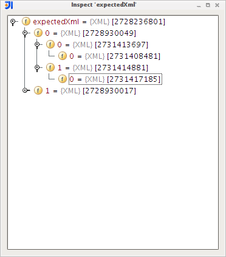The height and width of the screenshot is (257, 226).
Task: Toggle expander for node [2728930017]
Action: point(25,90)
